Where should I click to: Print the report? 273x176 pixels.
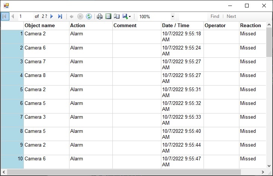[100, 16]
